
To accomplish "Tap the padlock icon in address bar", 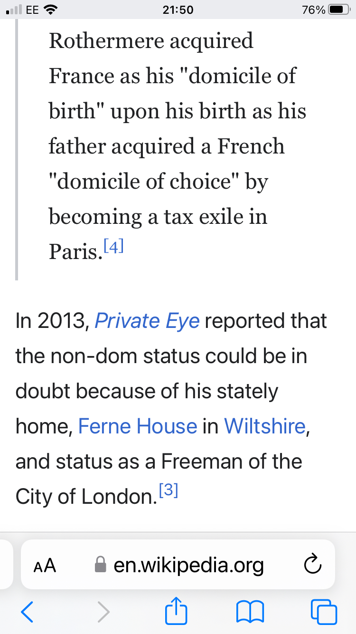I will (100, 565).
